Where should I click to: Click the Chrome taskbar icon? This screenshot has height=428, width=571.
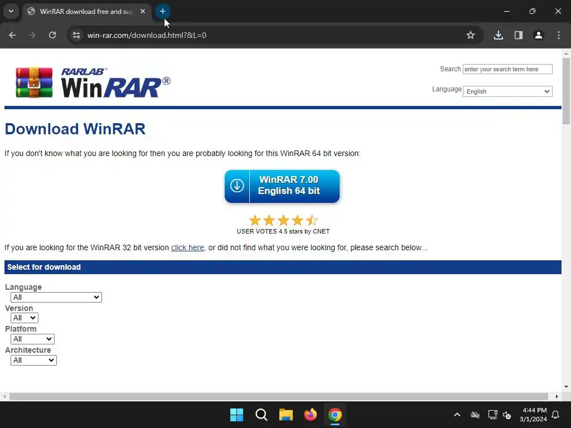(335, 415)
